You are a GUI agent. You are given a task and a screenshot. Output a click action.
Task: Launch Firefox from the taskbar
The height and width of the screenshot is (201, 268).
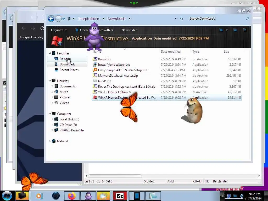click(x=72, y=196)
